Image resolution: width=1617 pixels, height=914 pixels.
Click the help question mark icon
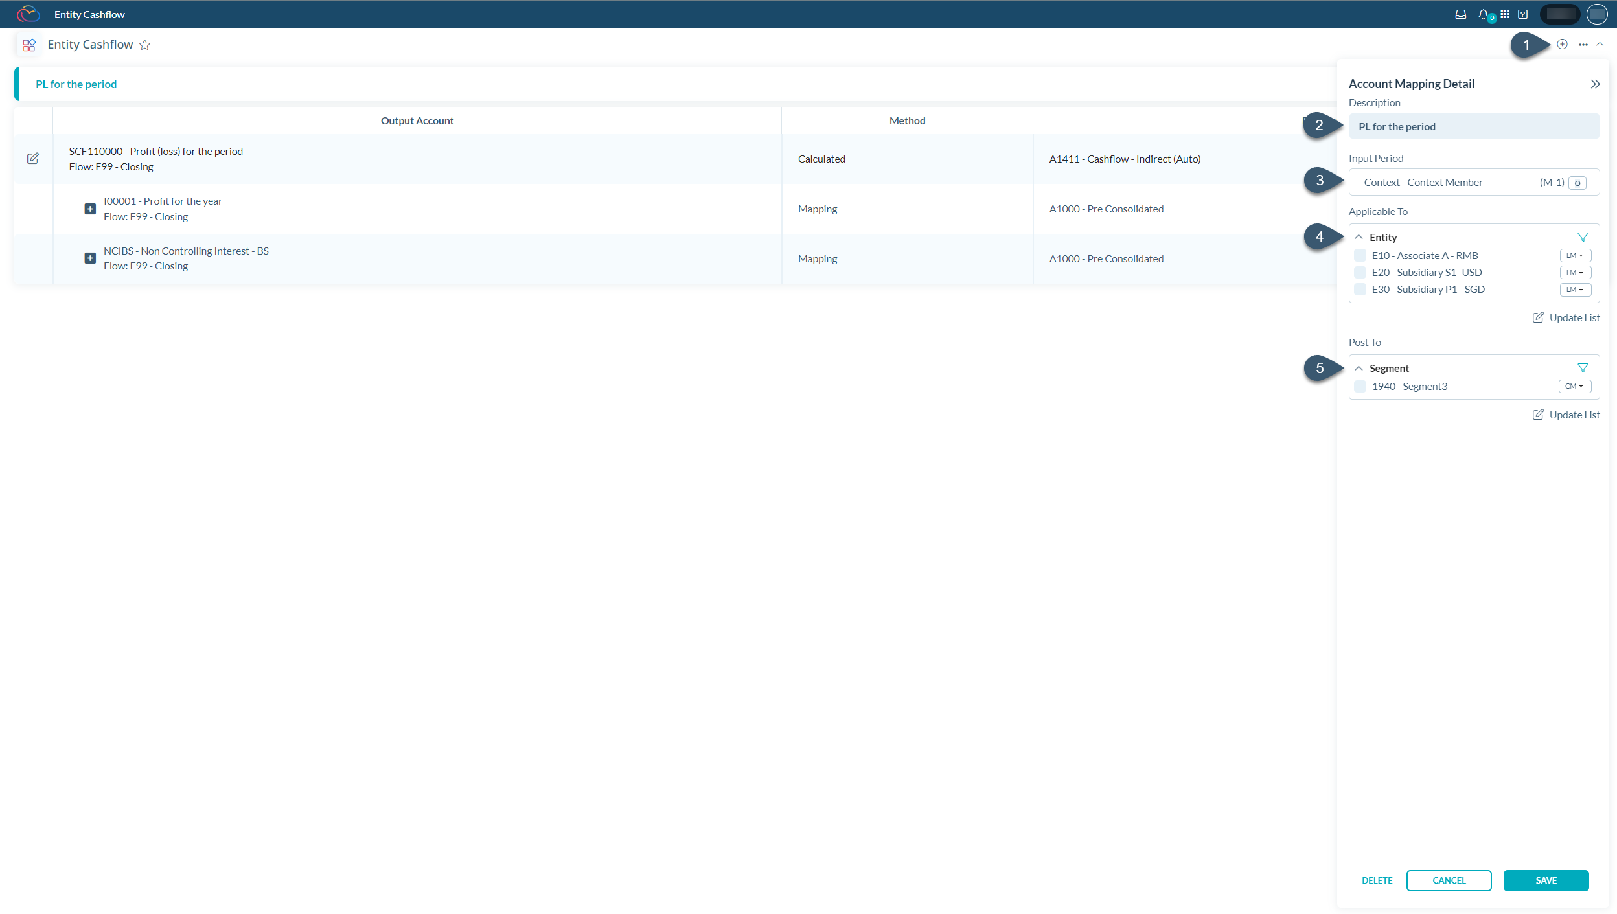[x=1522, y=14]
